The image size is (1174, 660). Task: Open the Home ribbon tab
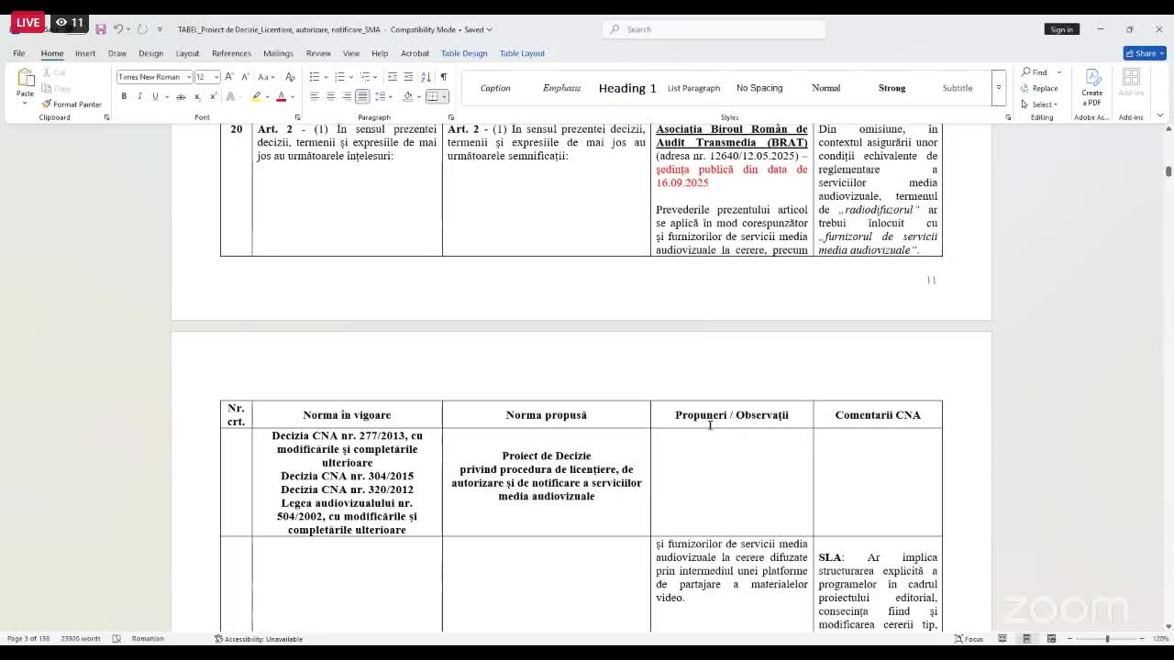point(51,53)
